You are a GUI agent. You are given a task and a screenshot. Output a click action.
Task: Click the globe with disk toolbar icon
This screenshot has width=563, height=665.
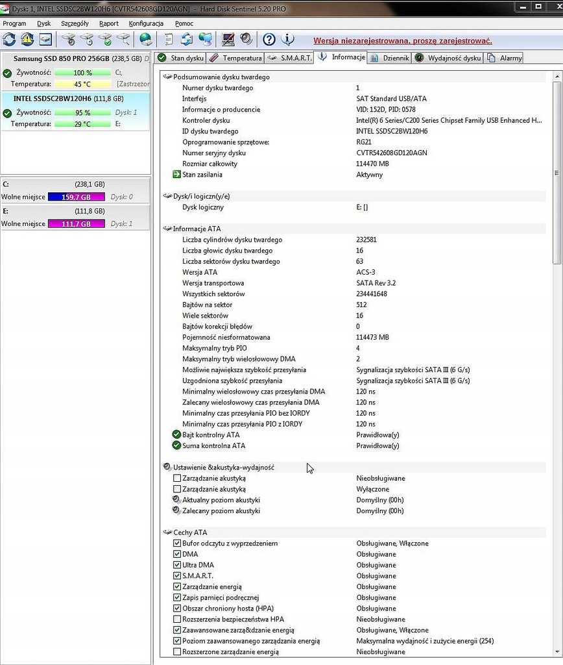pos(146,40)
